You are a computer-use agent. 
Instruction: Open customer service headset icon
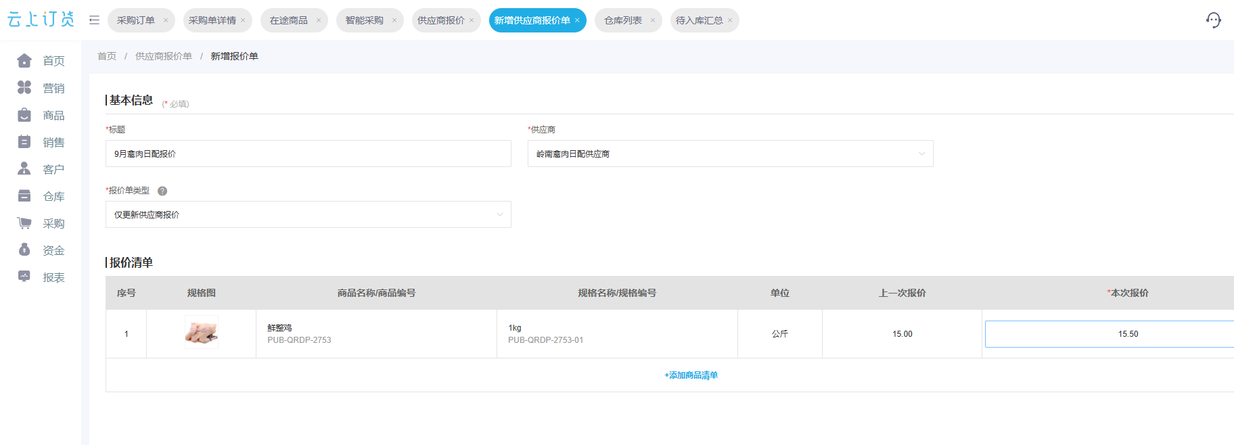pyautogui.click(x=1214, y=20)
